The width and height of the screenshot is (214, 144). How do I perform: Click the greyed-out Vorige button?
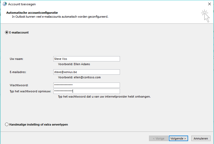159,138
